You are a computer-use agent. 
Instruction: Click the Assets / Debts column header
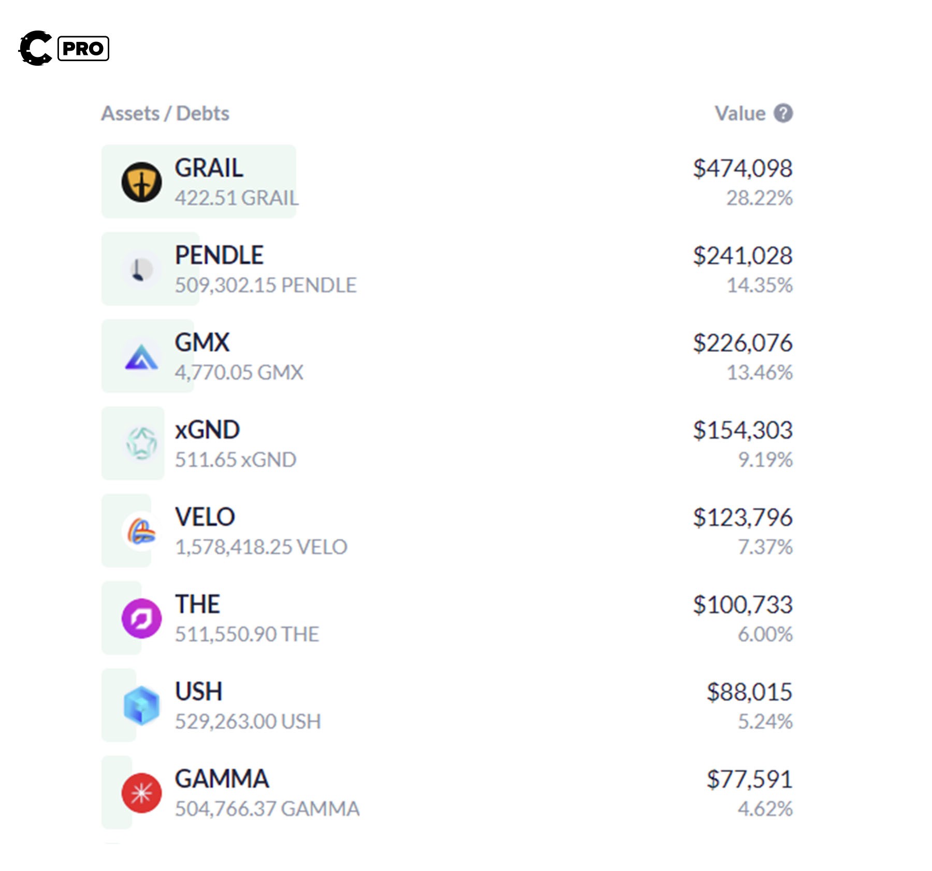pos(165,113)
